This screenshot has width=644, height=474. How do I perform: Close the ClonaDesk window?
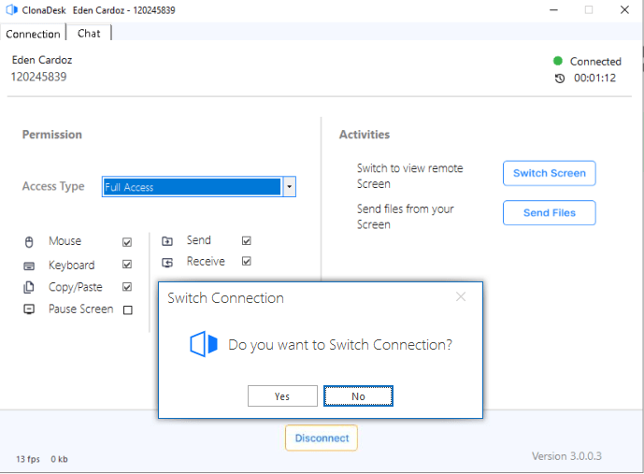[624, 10]
